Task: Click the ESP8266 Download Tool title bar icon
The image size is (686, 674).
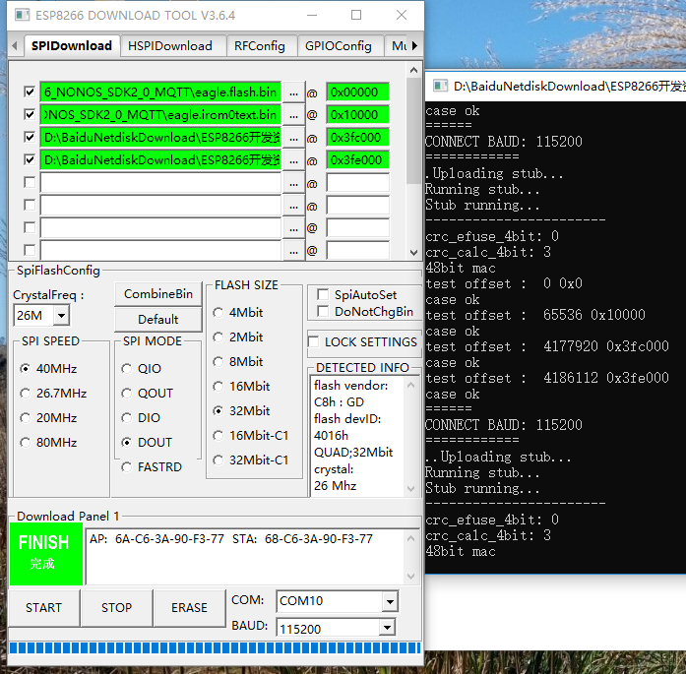Action: (22, 16)
